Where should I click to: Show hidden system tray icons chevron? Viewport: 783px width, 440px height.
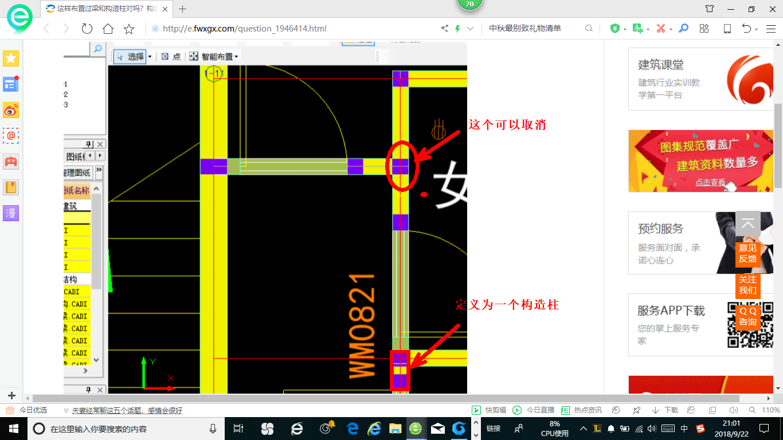tap(584, 429)
